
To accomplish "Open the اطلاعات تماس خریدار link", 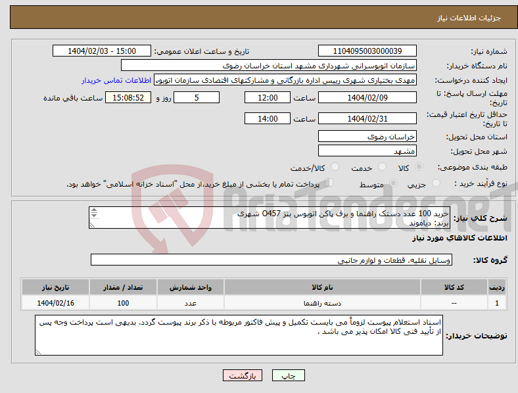I will 116,80.
